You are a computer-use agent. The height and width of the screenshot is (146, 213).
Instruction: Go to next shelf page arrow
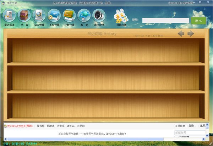pyautogui.click(x=191, y=33)
